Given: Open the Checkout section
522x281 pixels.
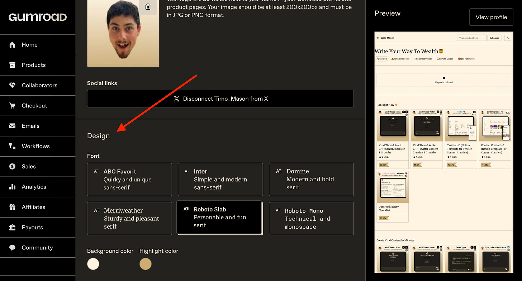Looking at the screenshot, I should pos(38,105).
